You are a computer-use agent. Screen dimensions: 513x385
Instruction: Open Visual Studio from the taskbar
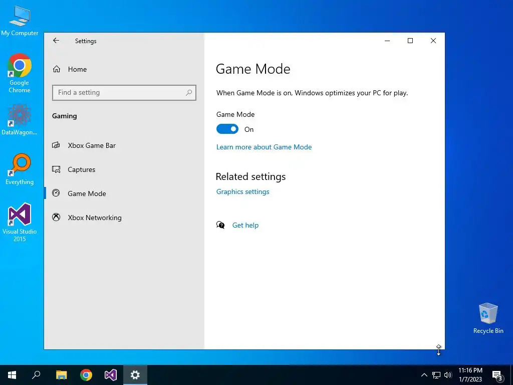(111, 375)
